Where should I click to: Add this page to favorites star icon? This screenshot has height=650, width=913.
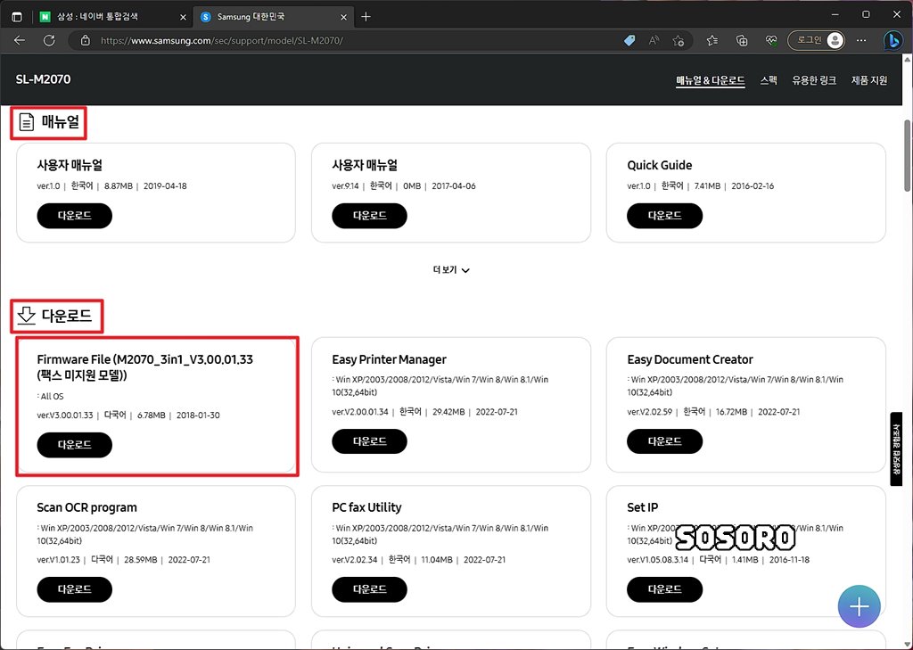[x=679, y=40]
